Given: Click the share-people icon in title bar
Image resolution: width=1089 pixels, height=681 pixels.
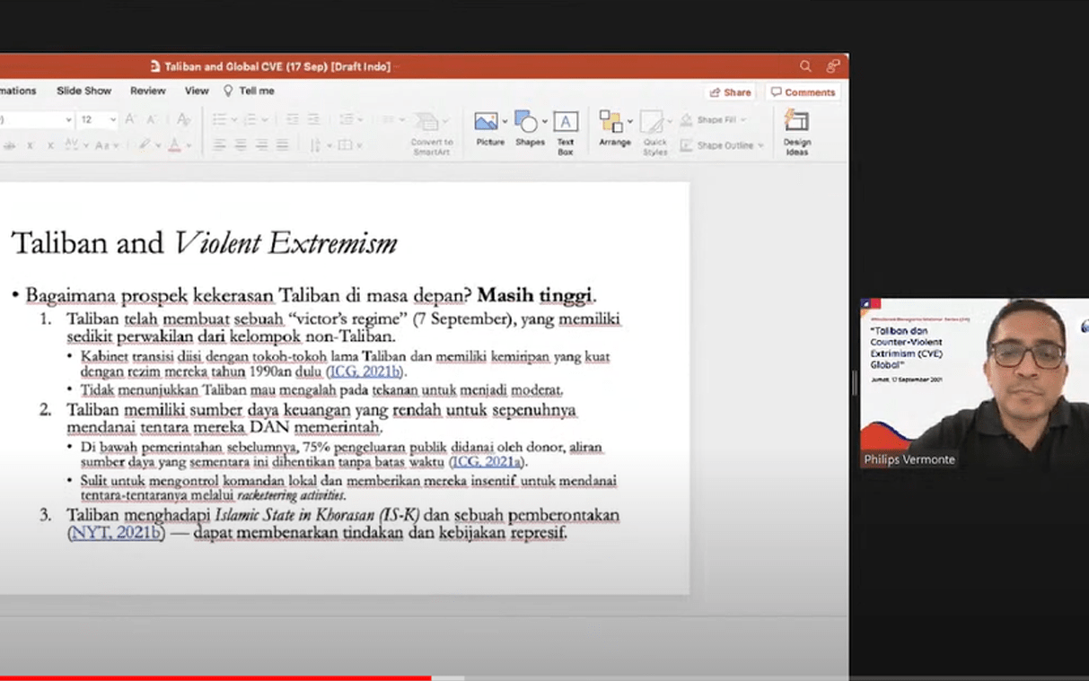Looking at the screenshot, I should 833,66.
